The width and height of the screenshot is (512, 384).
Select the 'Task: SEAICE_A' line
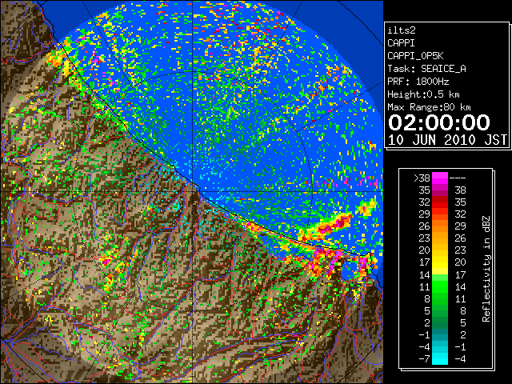[x=426, y=69]
